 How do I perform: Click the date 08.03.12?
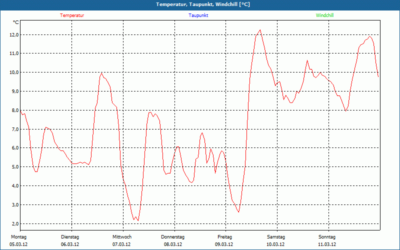pyautogui.click(x=173, y=244)
